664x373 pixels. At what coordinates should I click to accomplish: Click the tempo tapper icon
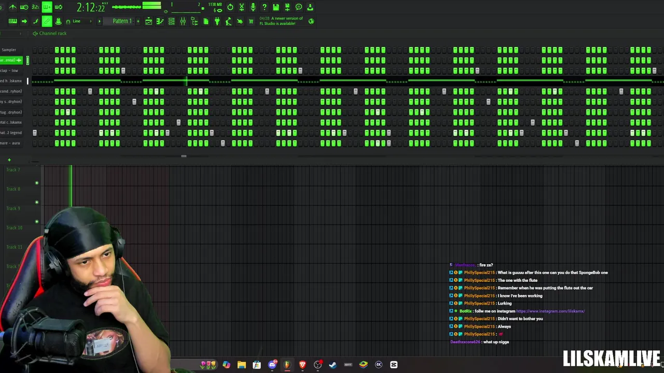pyautogui.click(x=228, y=21)
